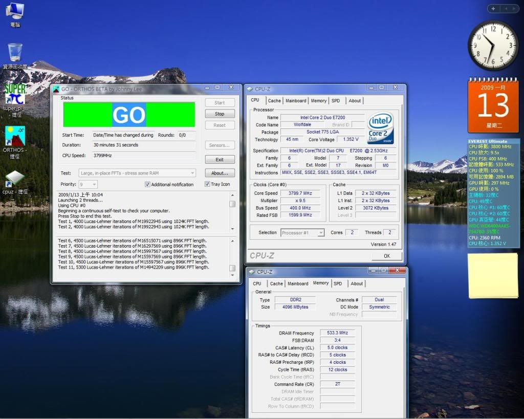Click the analog clock gadget
The width and height of the screenshot is (524, 419).
pos(493,45)
